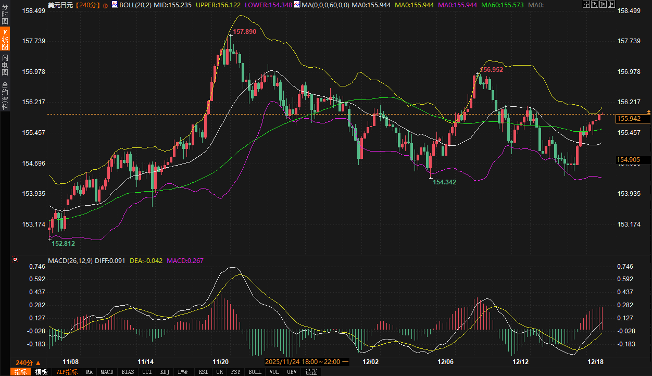Select the 指标 tab at bottom left
This screenshot has width=652, height=376.
(21, 372)
